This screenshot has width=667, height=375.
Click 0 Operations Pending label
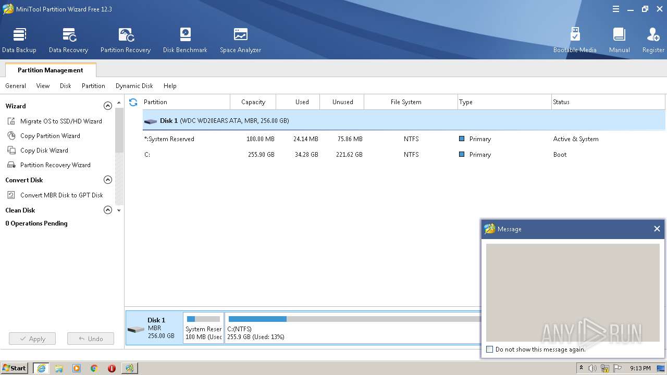click(x=36, y=223)
